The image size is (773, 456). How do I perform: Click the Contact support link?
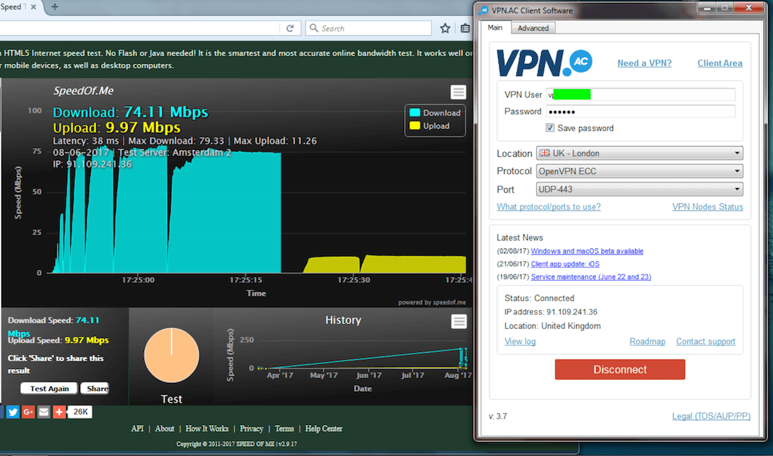tap(706, 342)
